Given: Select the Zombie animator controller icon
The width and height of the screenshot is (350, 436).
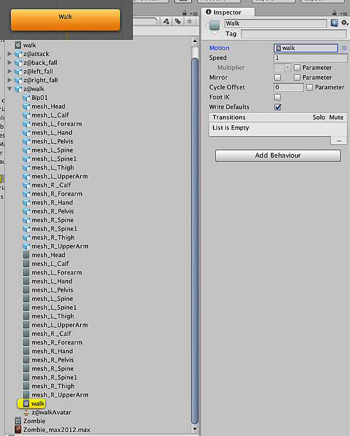Looking at the screenshot, I should 18,421.
